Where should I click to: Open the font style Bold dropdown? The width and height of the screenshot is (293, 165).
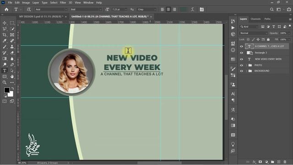pyautogui.click(x=100, y=9)
